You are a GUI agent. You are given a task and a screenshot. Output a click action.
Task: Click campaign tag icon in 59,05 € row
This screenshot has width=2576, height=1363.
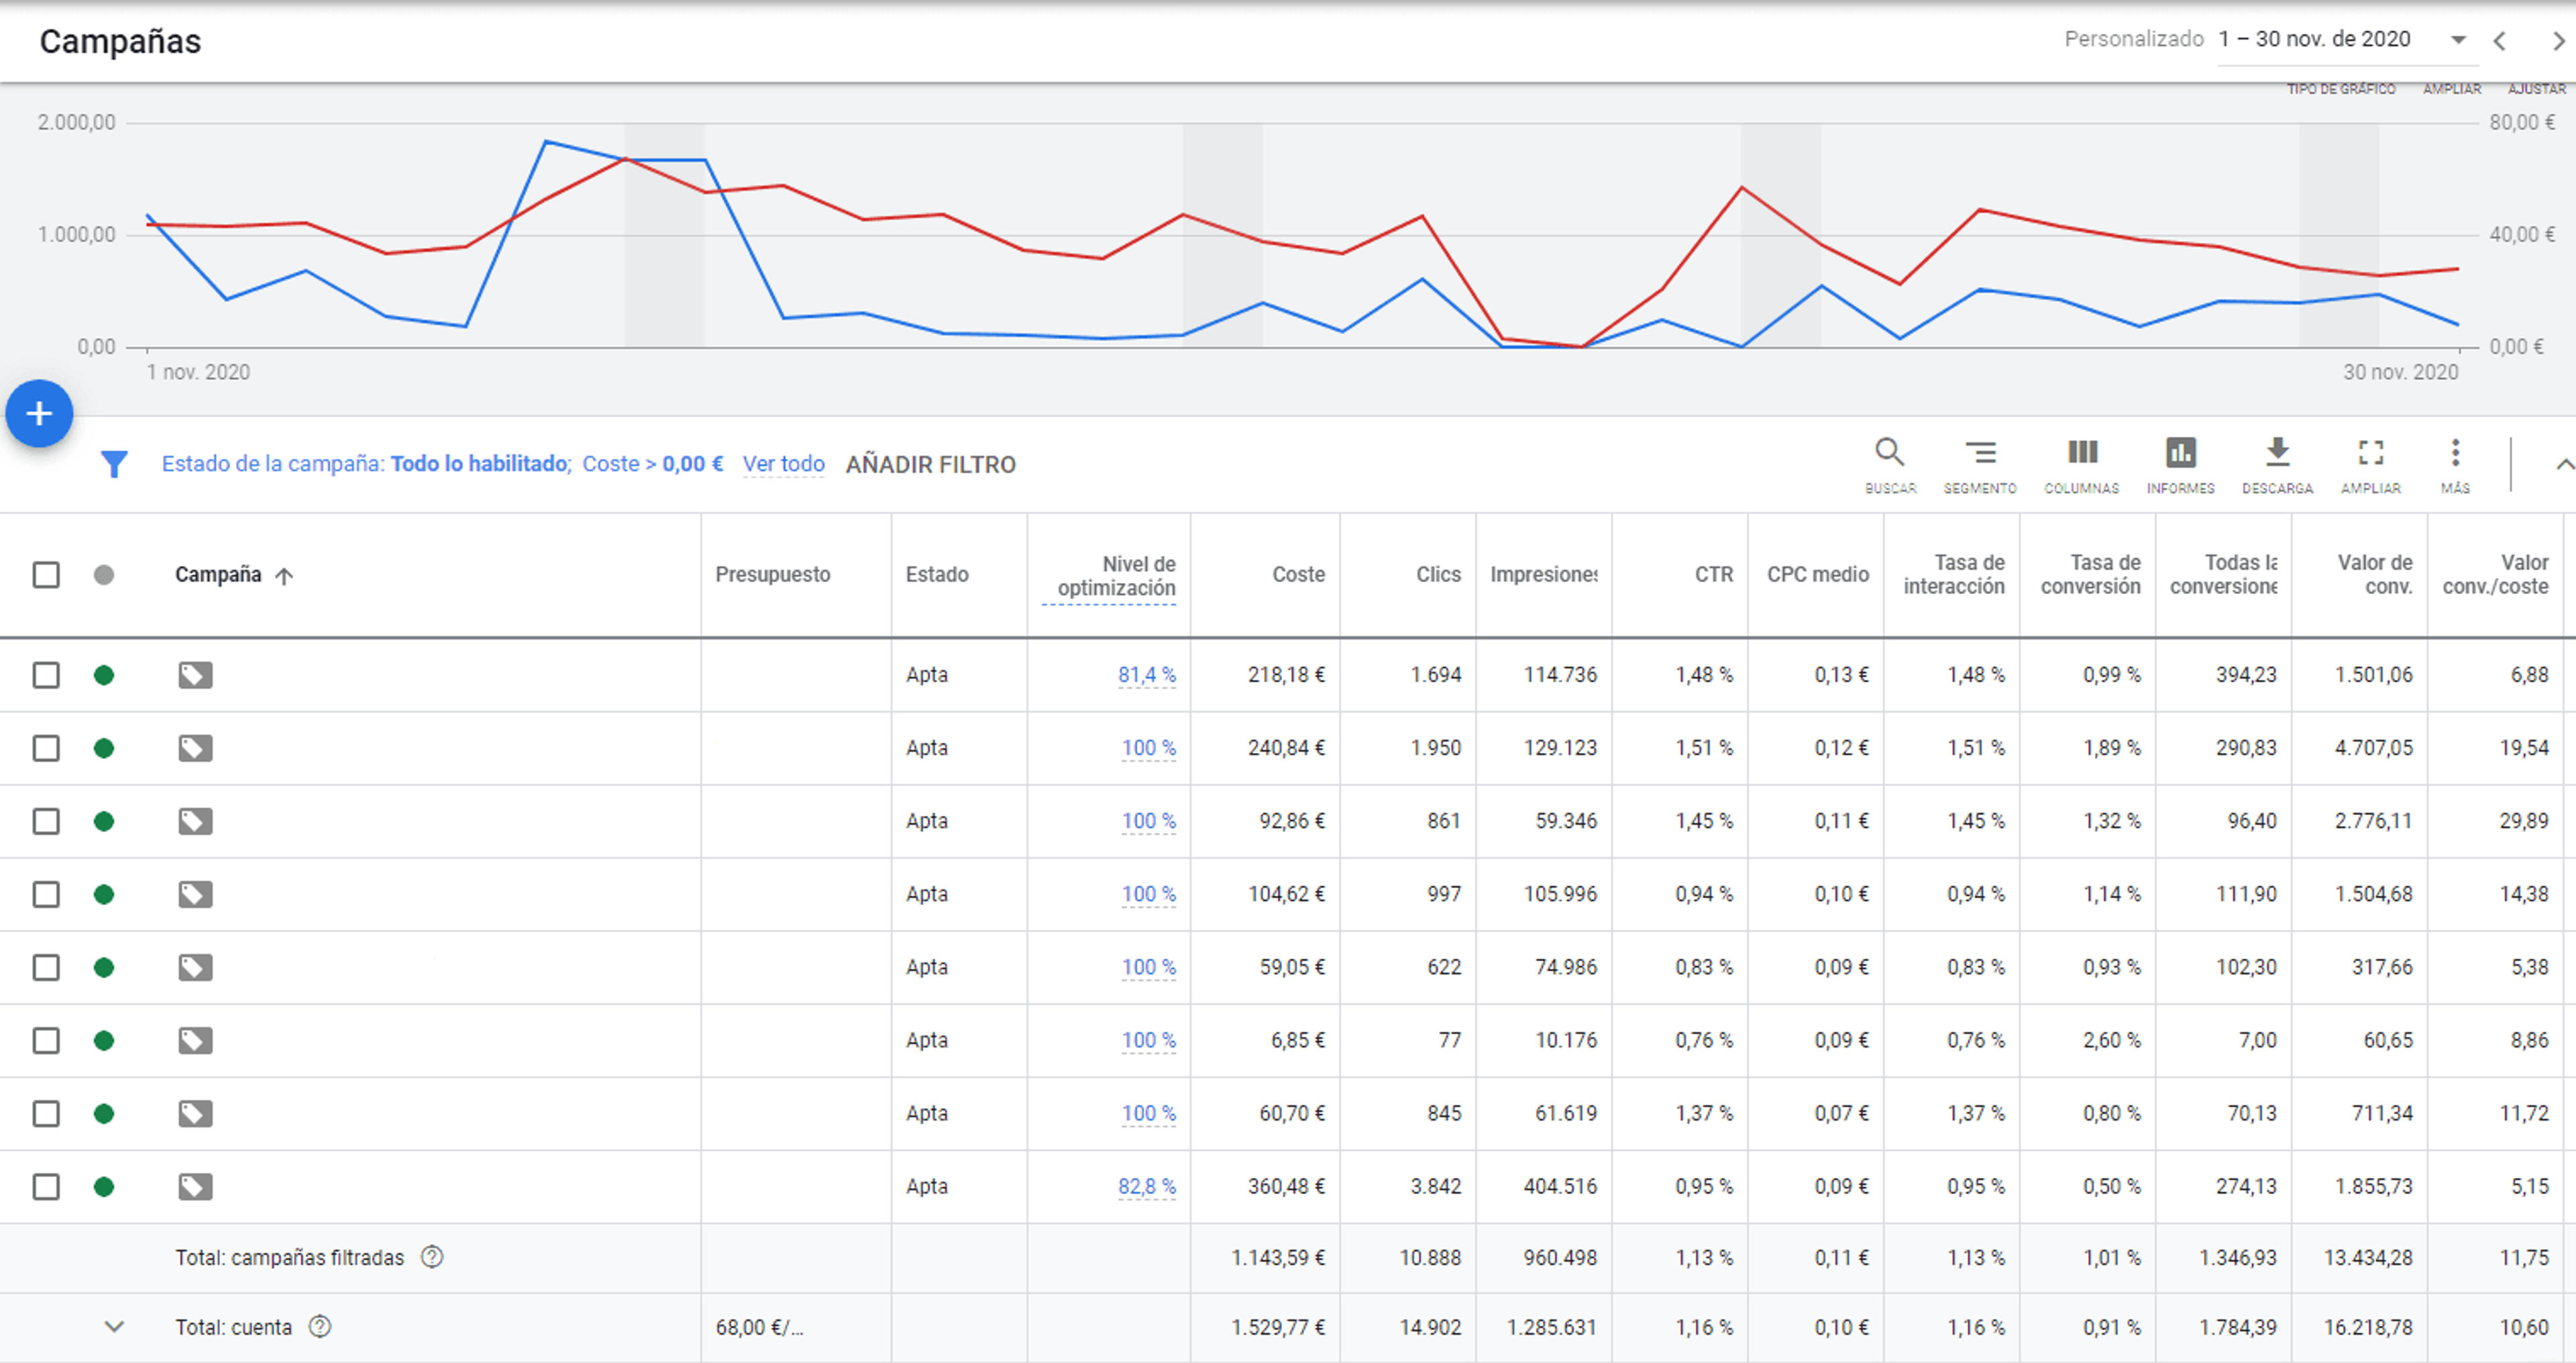(x=195, y=968)
